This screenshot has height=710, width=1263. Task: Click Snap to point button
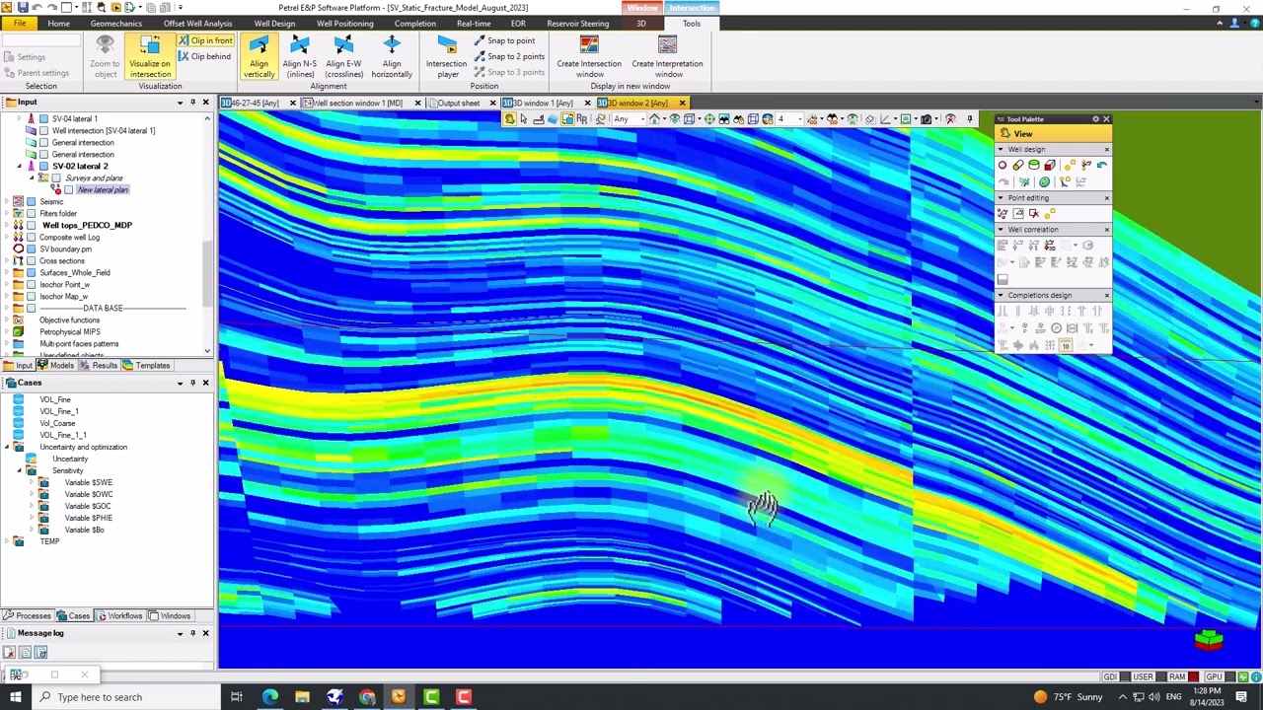[504, 40]
